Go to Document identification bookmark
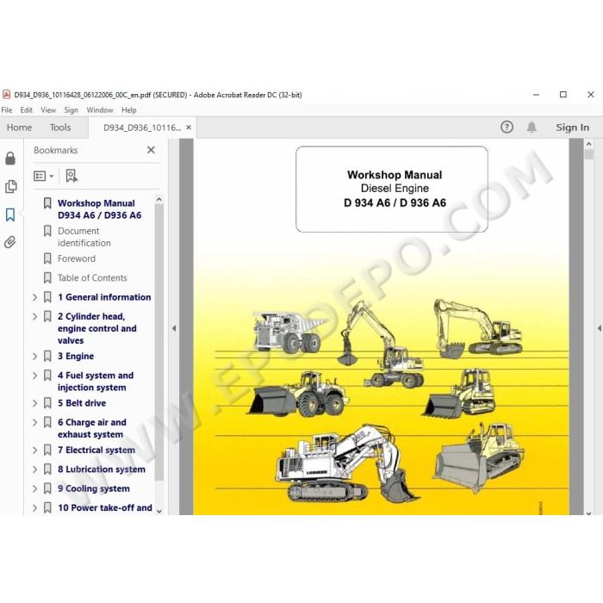This screenshot has width=603, height=603. click(x=84, y=237)
